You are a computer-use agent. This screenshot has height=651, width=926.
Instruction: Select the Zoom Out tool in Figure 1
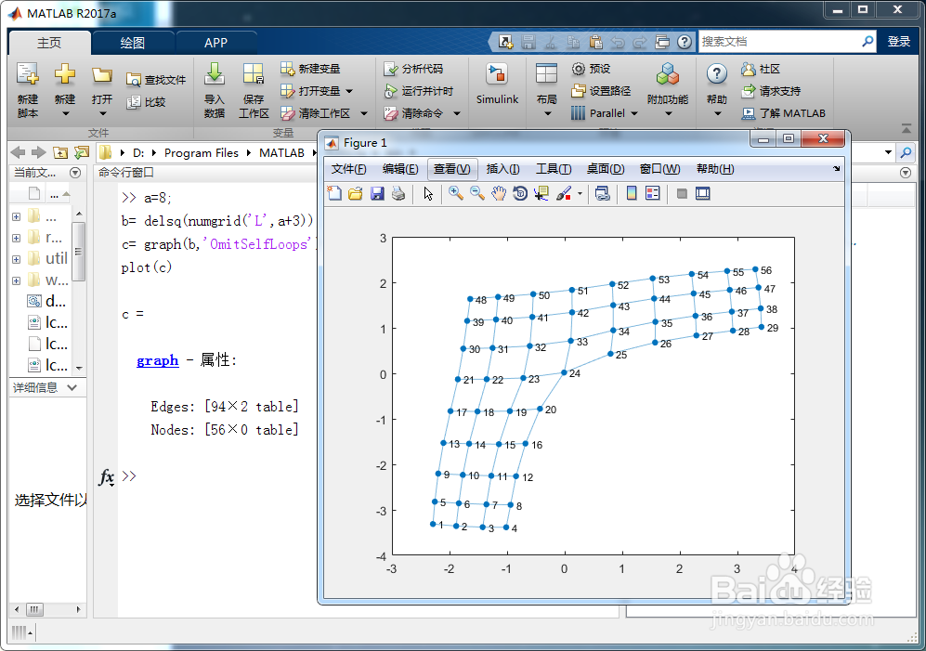click(477, 193)
